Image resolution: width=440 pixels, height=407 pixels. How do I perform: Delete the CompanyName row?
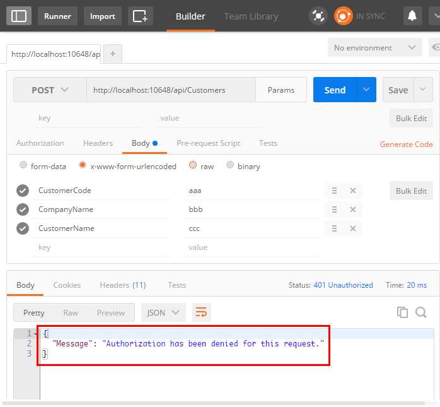353,209
